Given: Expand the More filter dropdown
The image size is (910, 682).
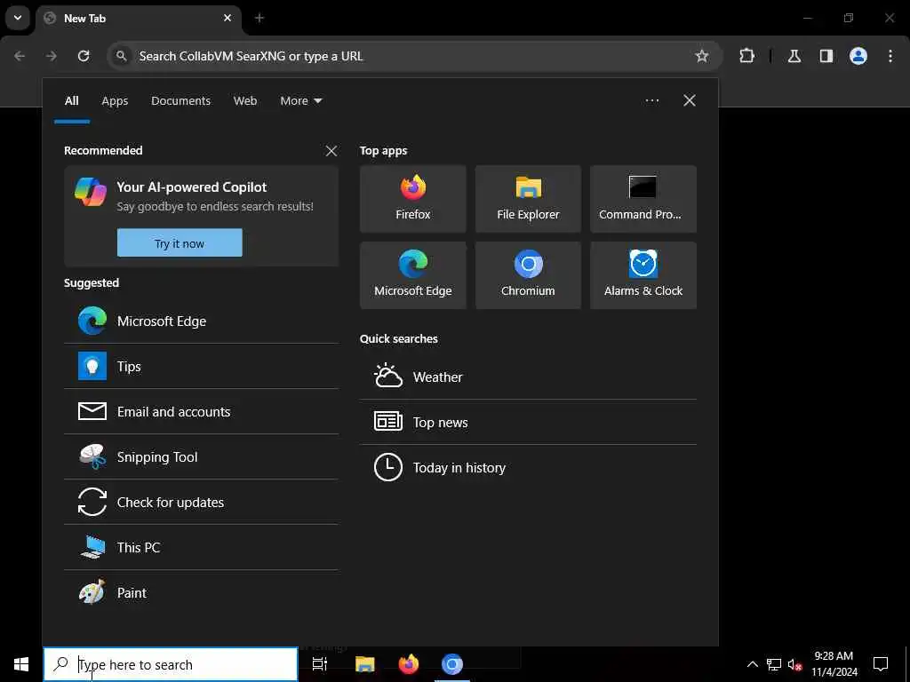Looking at the screenshot, I should tap(300, 101).
